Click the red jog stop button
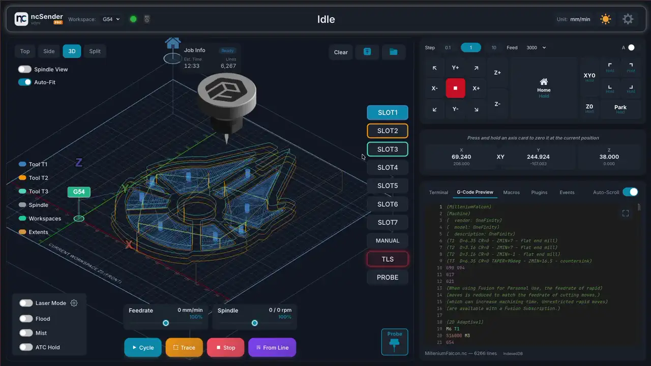This screenshot has height=366, width=651. click(x=455, y=88)
